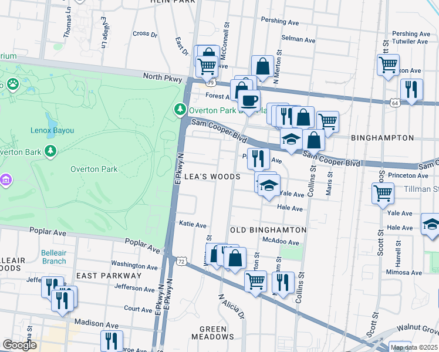Click the Washington Ave street label
Image resolution: width=439 pixels, height=352 pixels.
[x=134, y=265]
